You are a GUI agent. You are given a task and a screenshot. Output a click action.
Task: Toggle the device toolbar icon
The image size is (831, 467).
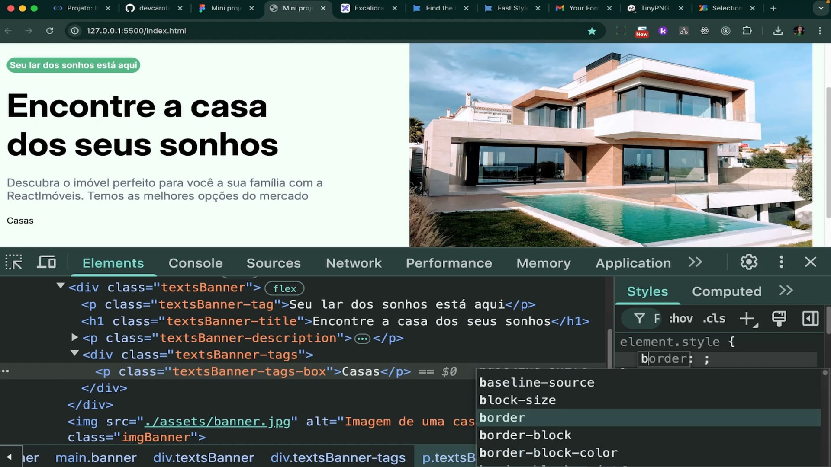(46, 262)
